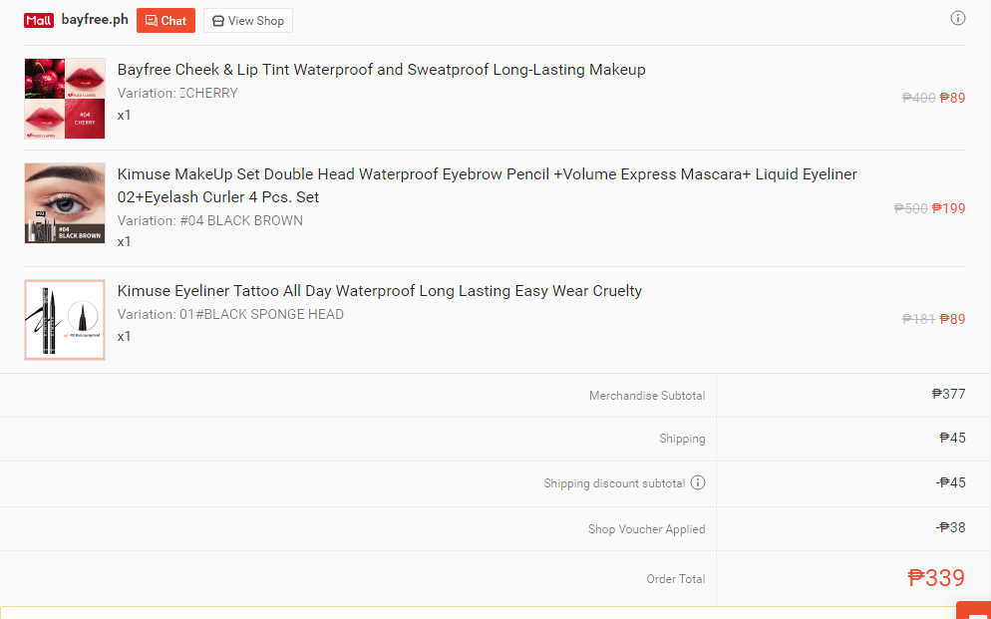991x619 pixels.
Task: Click the Shop Voucher Applied label
Action: [x=647, y=529]
